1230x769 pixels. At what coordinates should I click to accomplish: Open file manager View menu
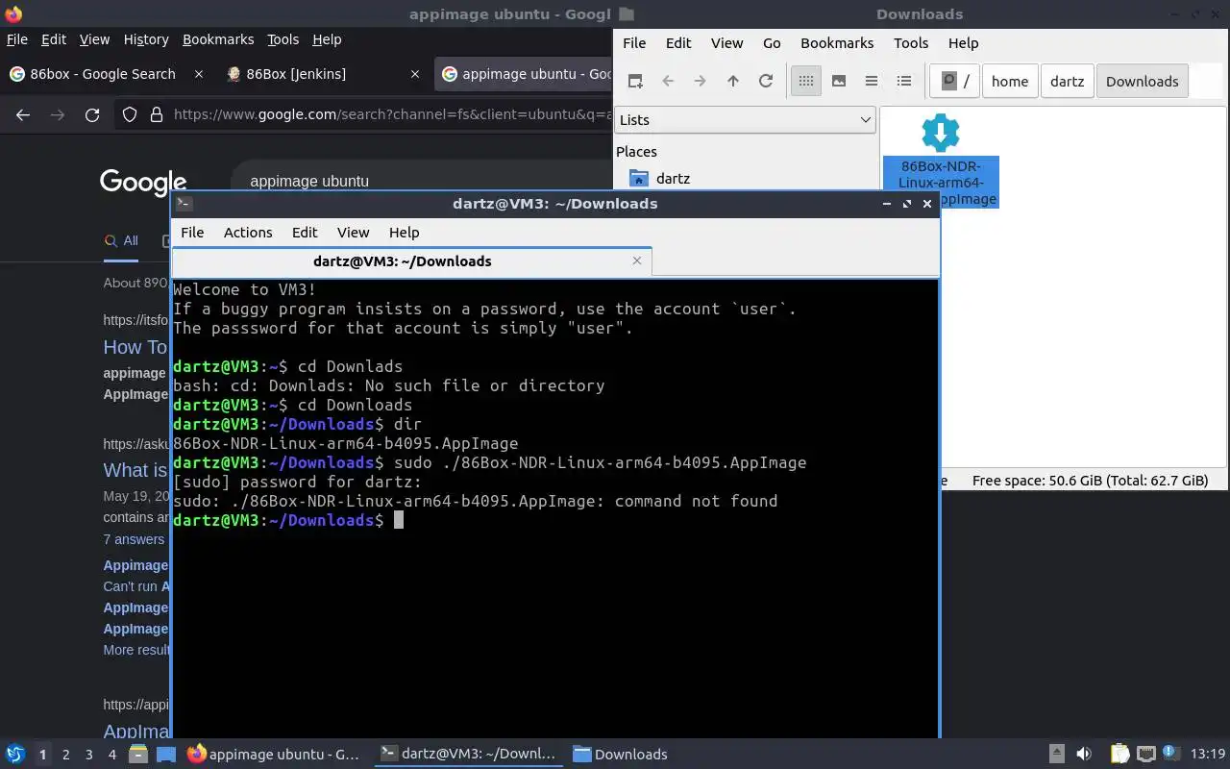726,43
